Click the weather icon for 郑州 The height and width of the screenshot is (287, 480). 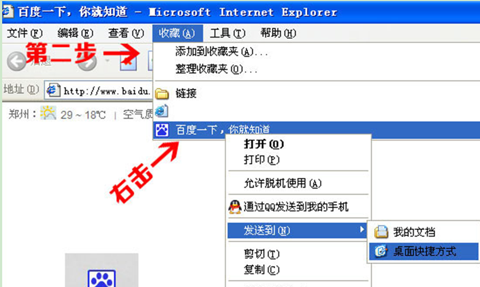tap(49, 113)
